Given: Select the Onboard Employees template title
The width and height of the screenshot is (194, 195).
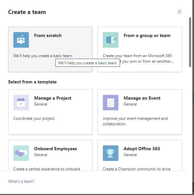Looking at the screenshot, I should [55, 149].
